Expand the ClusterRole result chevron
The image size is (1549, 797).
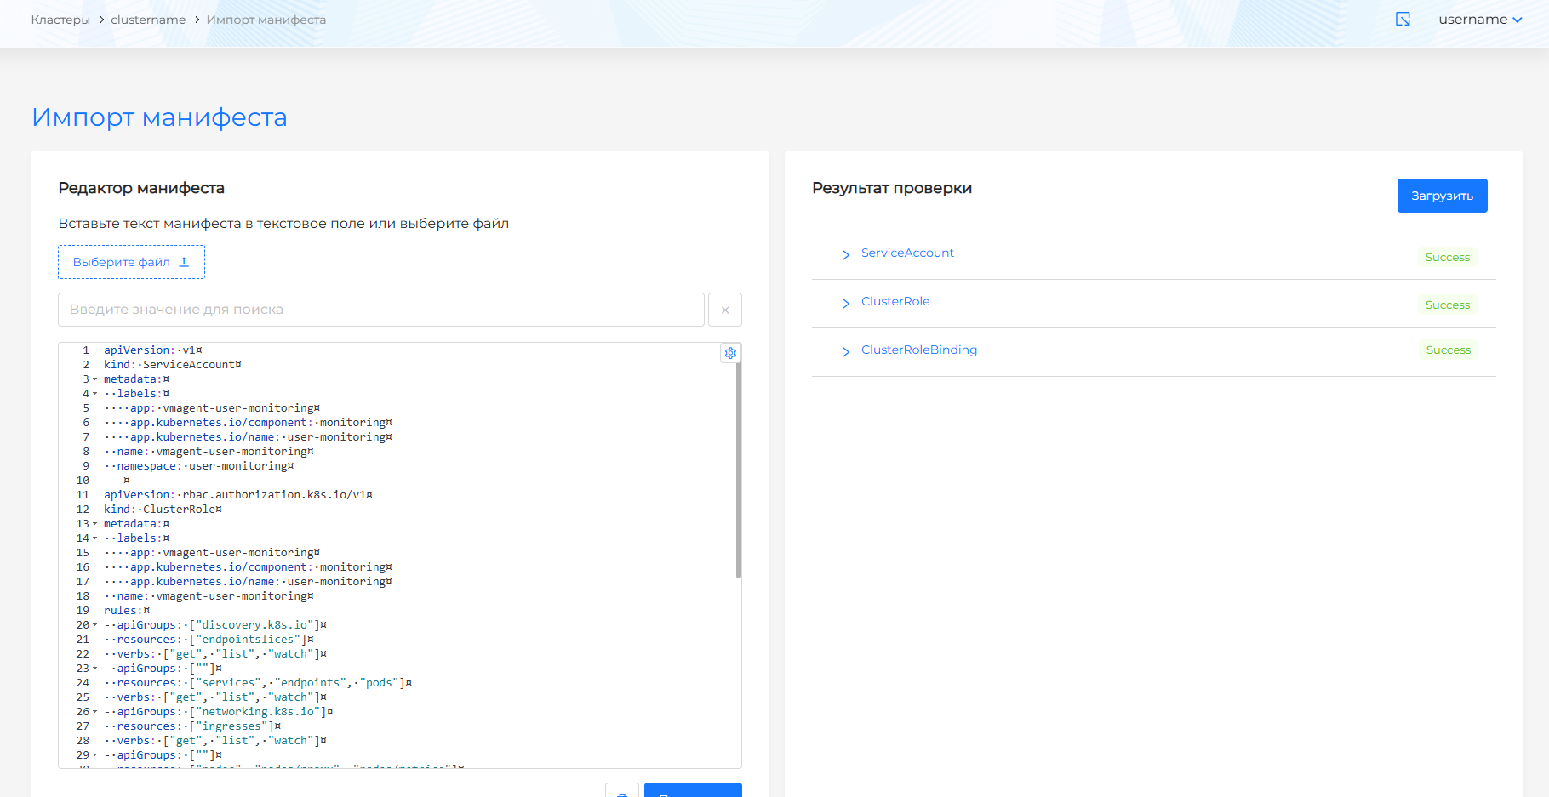coord(846,303)
